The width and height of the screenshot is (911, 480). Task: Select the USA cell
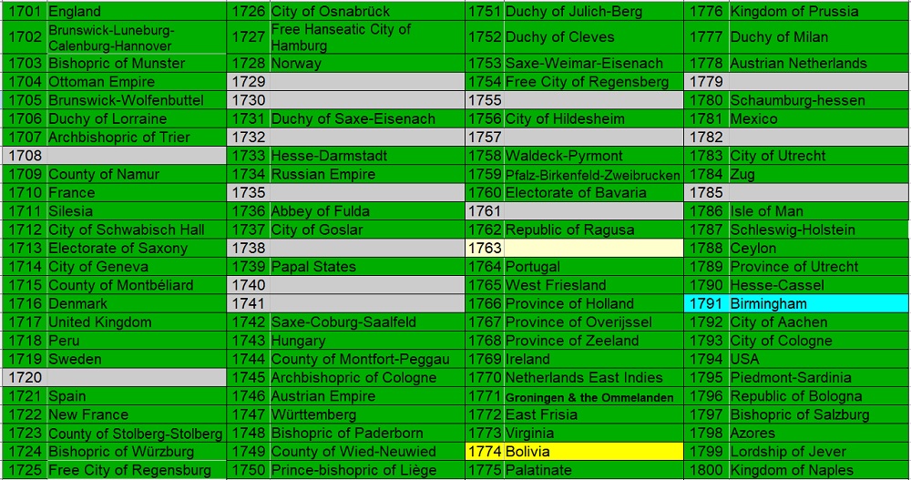point(819,359)
